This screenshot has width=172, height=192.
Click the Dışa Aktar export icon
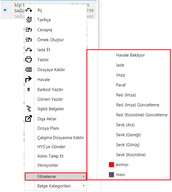pos(28,118)
